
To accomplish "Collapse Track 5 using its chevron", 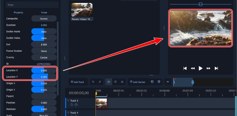I will pos(68,100).
